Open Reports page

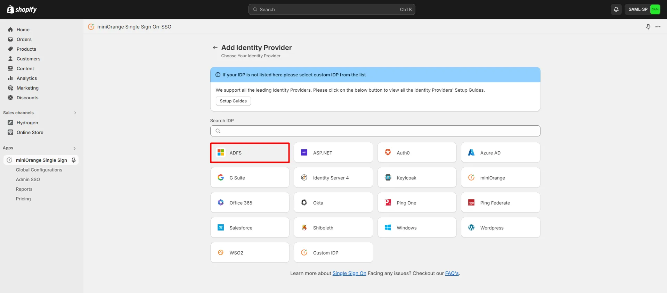[x=24, y=189]
